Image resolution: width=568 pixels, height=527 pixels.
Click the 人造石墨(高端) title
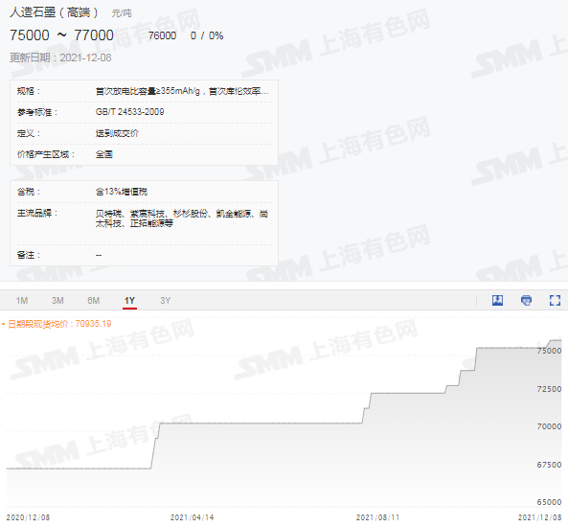click(54, 12)
